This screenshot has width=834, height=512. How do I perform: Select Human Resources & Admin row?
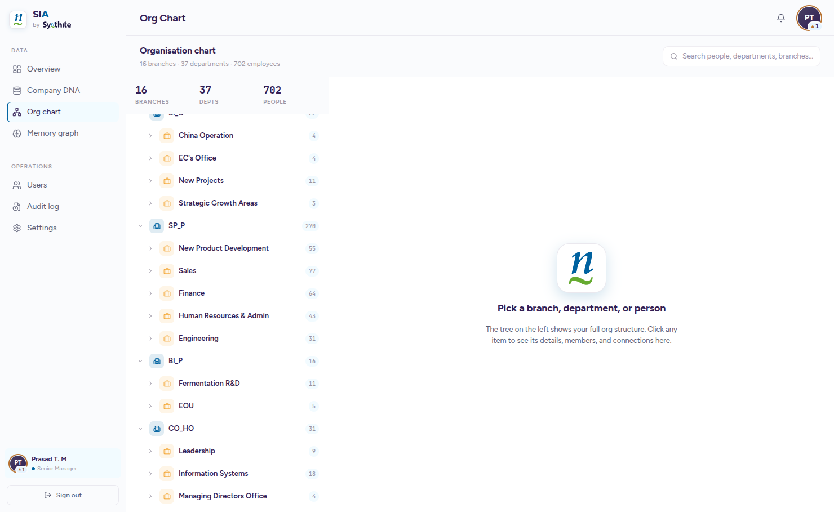point(228,316)
